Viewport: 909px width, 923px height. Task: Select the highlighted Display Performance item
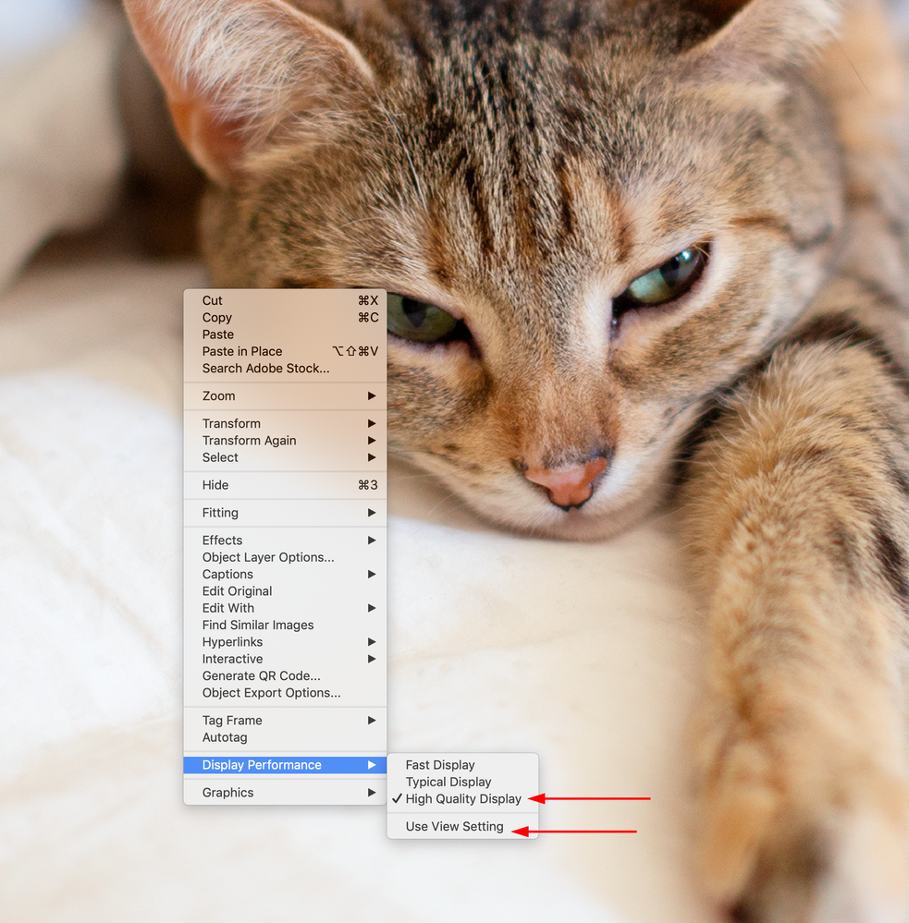tap(285, 765)
